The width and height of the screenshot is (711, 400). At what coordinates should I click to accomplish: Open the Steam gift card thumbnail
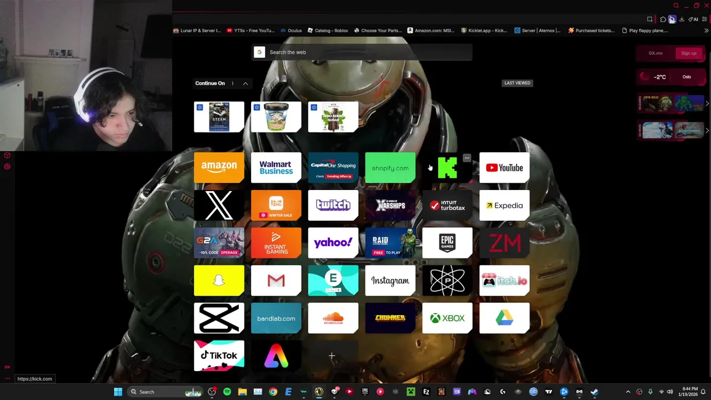click(x=219, y=117)
